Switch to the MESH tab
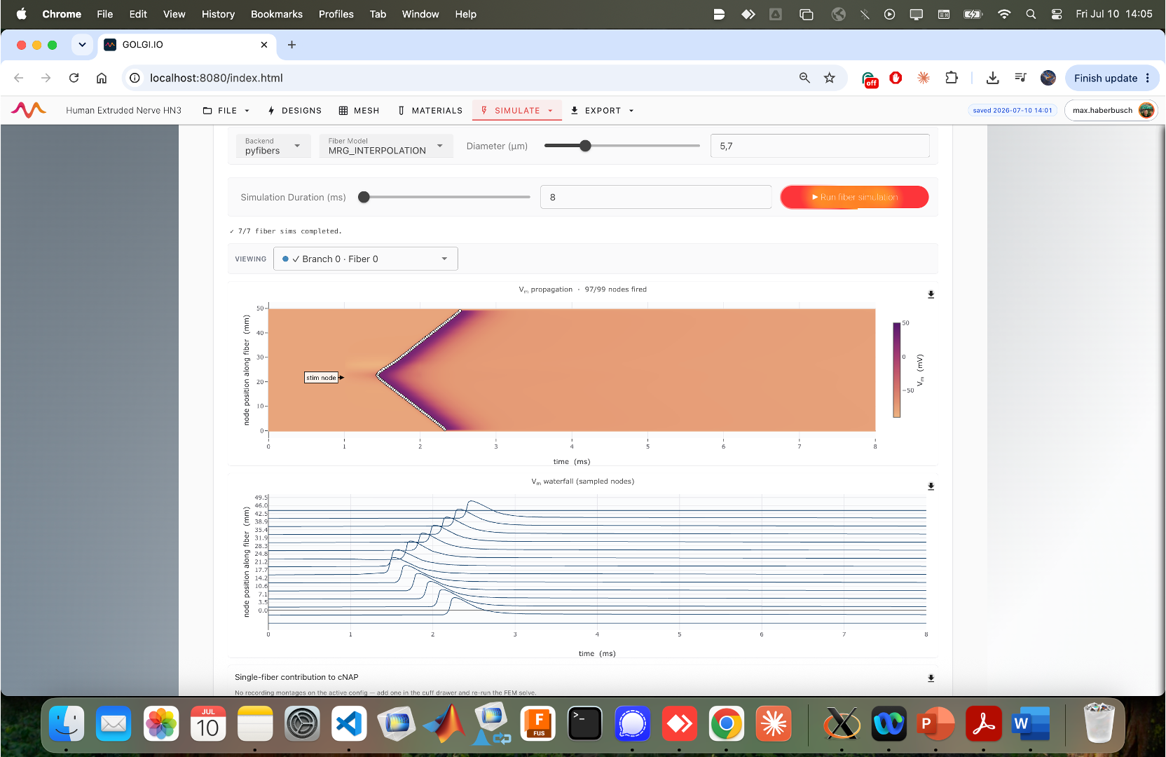Viewport: 1166px width, 757px height. pyautogui.click(x=359, y=111)
